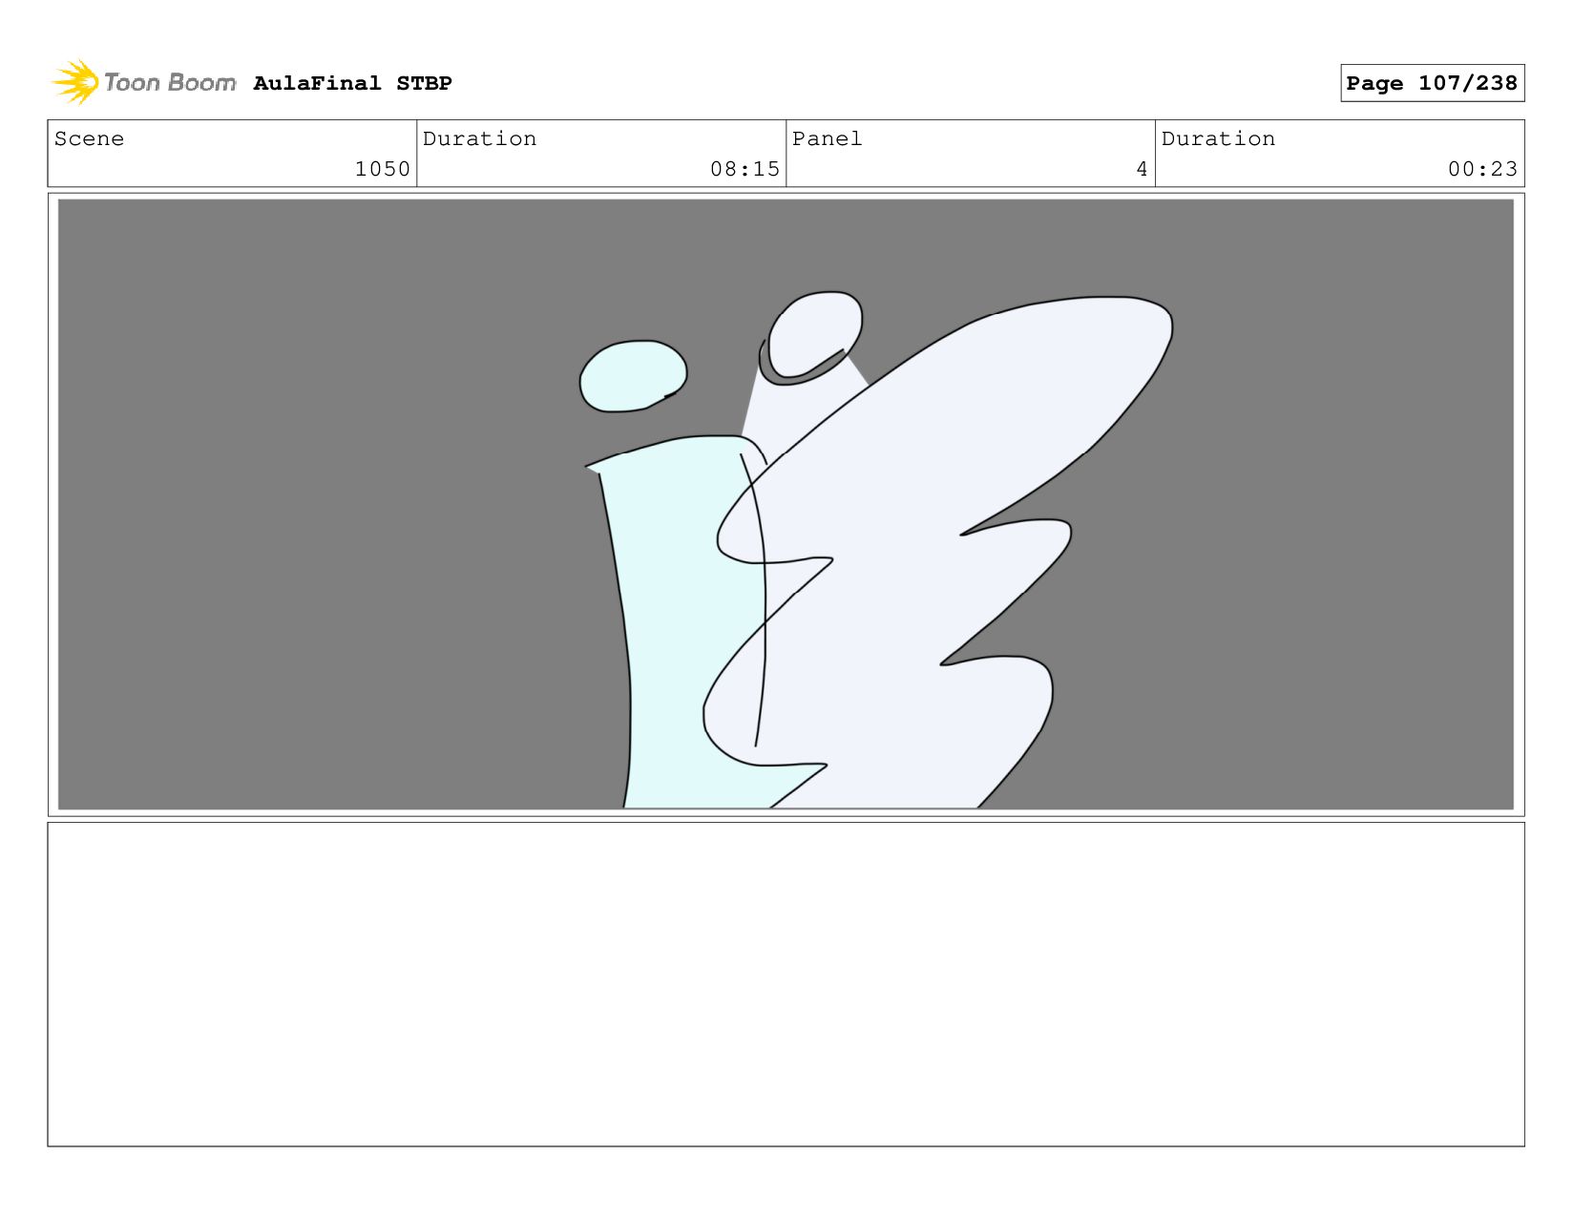The width and height of the screenshot is (1573, 1218).
Task: Select the AulaFinal STBP title text
Action: [x=352, y=83]
